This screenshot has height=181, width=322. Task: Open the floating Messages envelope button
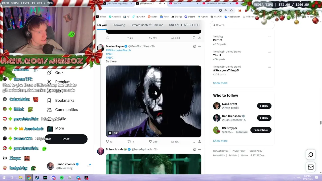(311, 167)
